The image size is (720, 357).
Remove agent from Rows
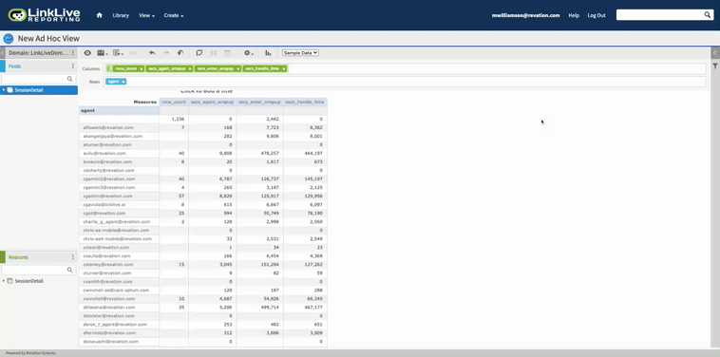[123, 82]
